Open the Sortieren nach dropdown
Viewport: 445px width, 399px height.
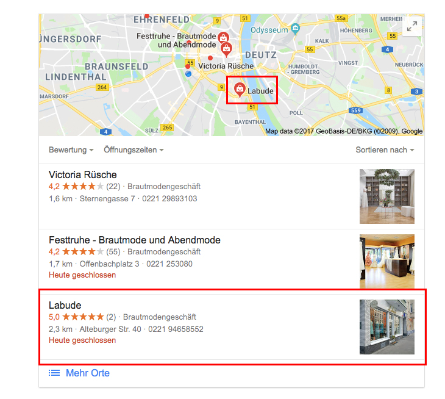pos(385,150)
